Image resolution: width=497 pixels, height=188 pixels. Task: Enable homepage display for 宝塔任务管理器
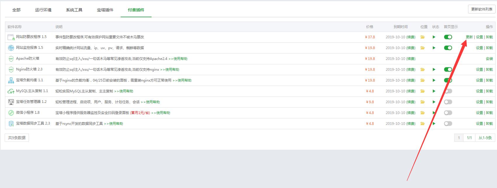click(x=448, y=102)
